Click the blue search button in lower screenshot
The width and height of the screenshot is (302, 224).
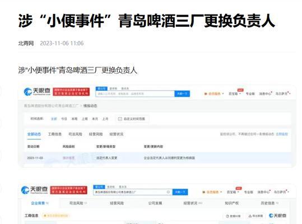click(180, 192)
